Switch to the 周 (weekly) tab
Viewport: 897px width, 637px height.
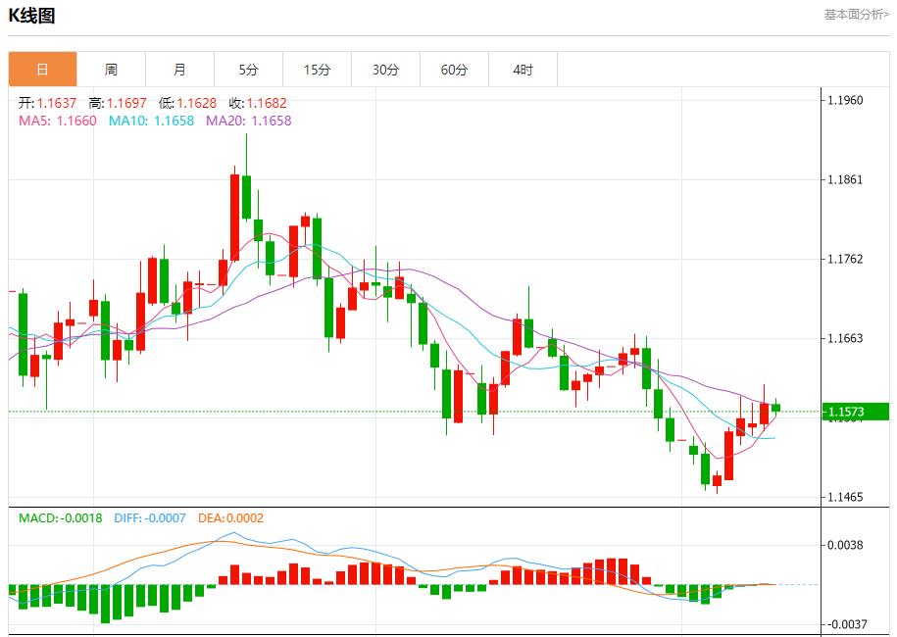pyautogui.click(x=111, y=70)
